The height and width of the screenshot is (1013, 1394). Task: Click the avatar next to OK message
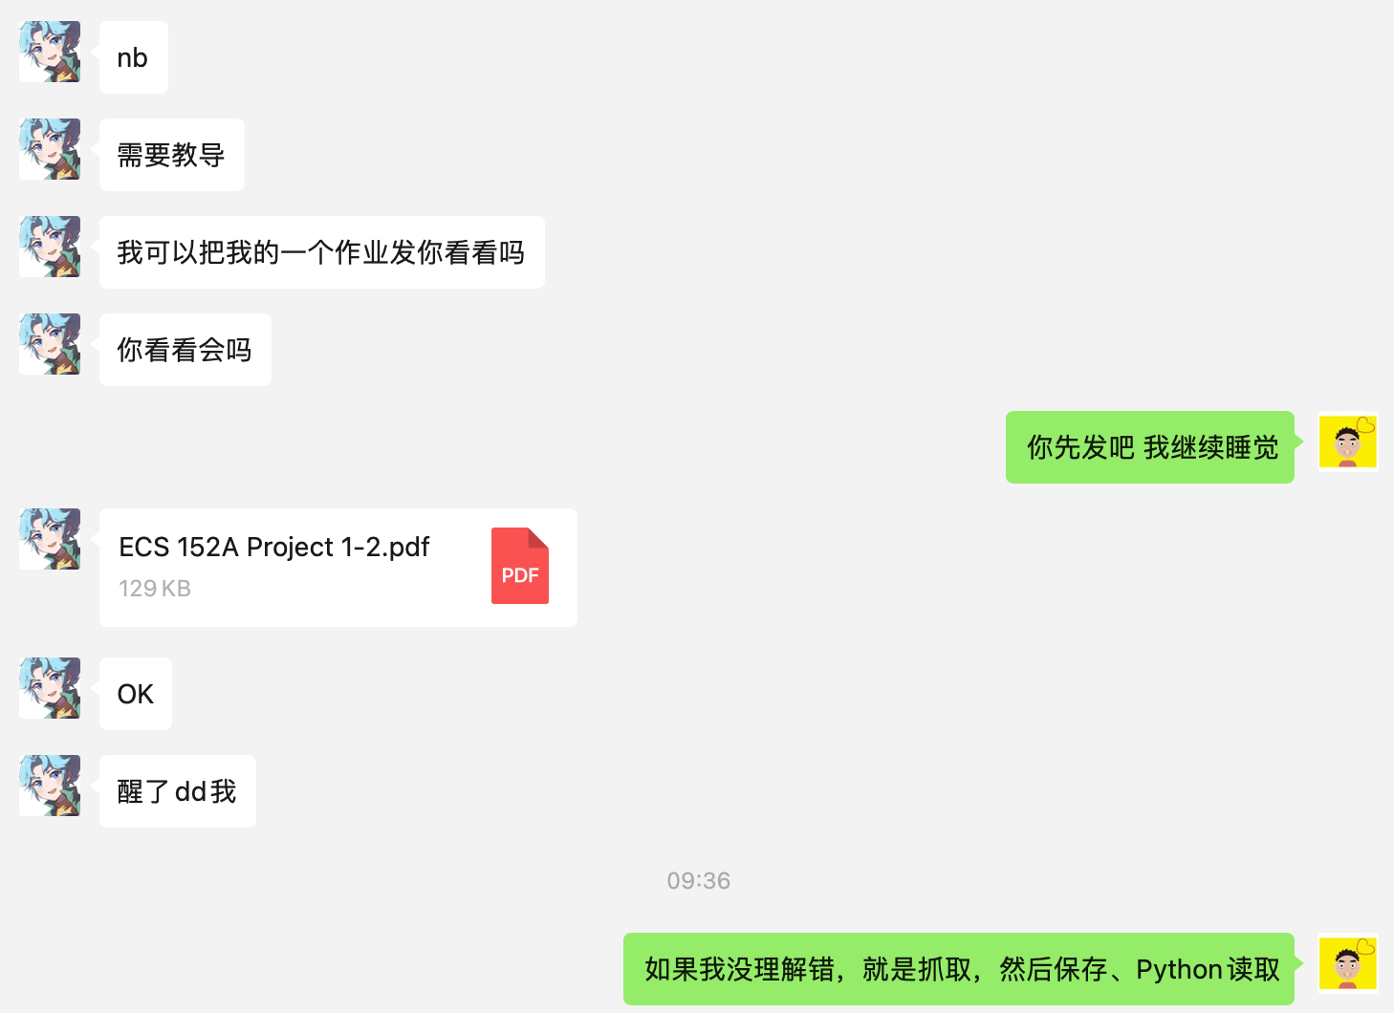coord(50,688)
